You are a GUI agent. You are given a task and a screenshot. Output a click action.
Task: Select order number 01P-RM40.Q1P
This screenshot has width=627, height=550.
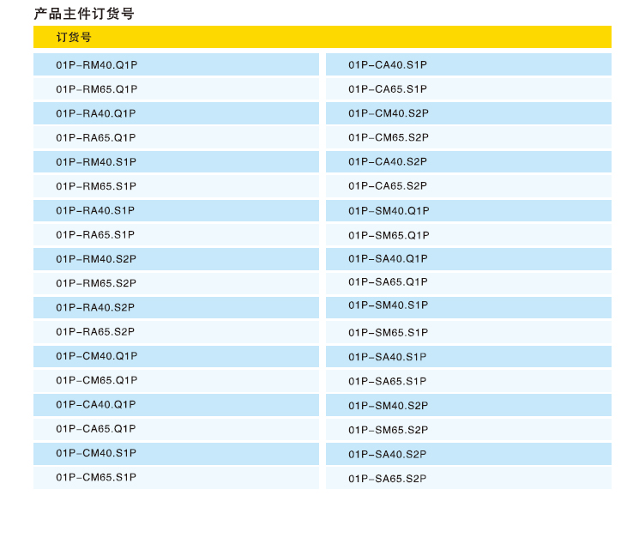97,65
